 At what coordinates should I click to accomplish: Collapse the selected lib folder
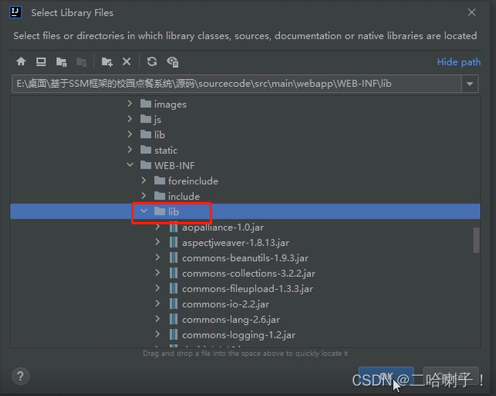pyautogui.click(x=144, y=211)
